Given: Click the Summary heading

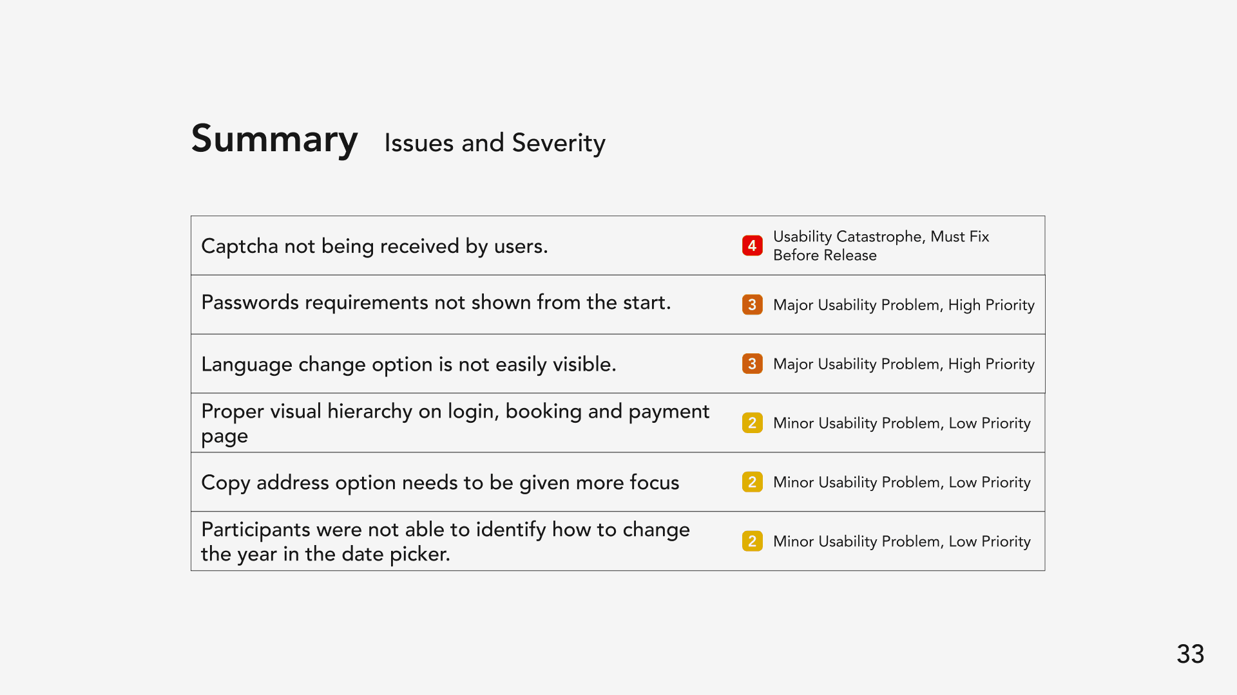Looking at the screenshot, I should coord(274,139).
